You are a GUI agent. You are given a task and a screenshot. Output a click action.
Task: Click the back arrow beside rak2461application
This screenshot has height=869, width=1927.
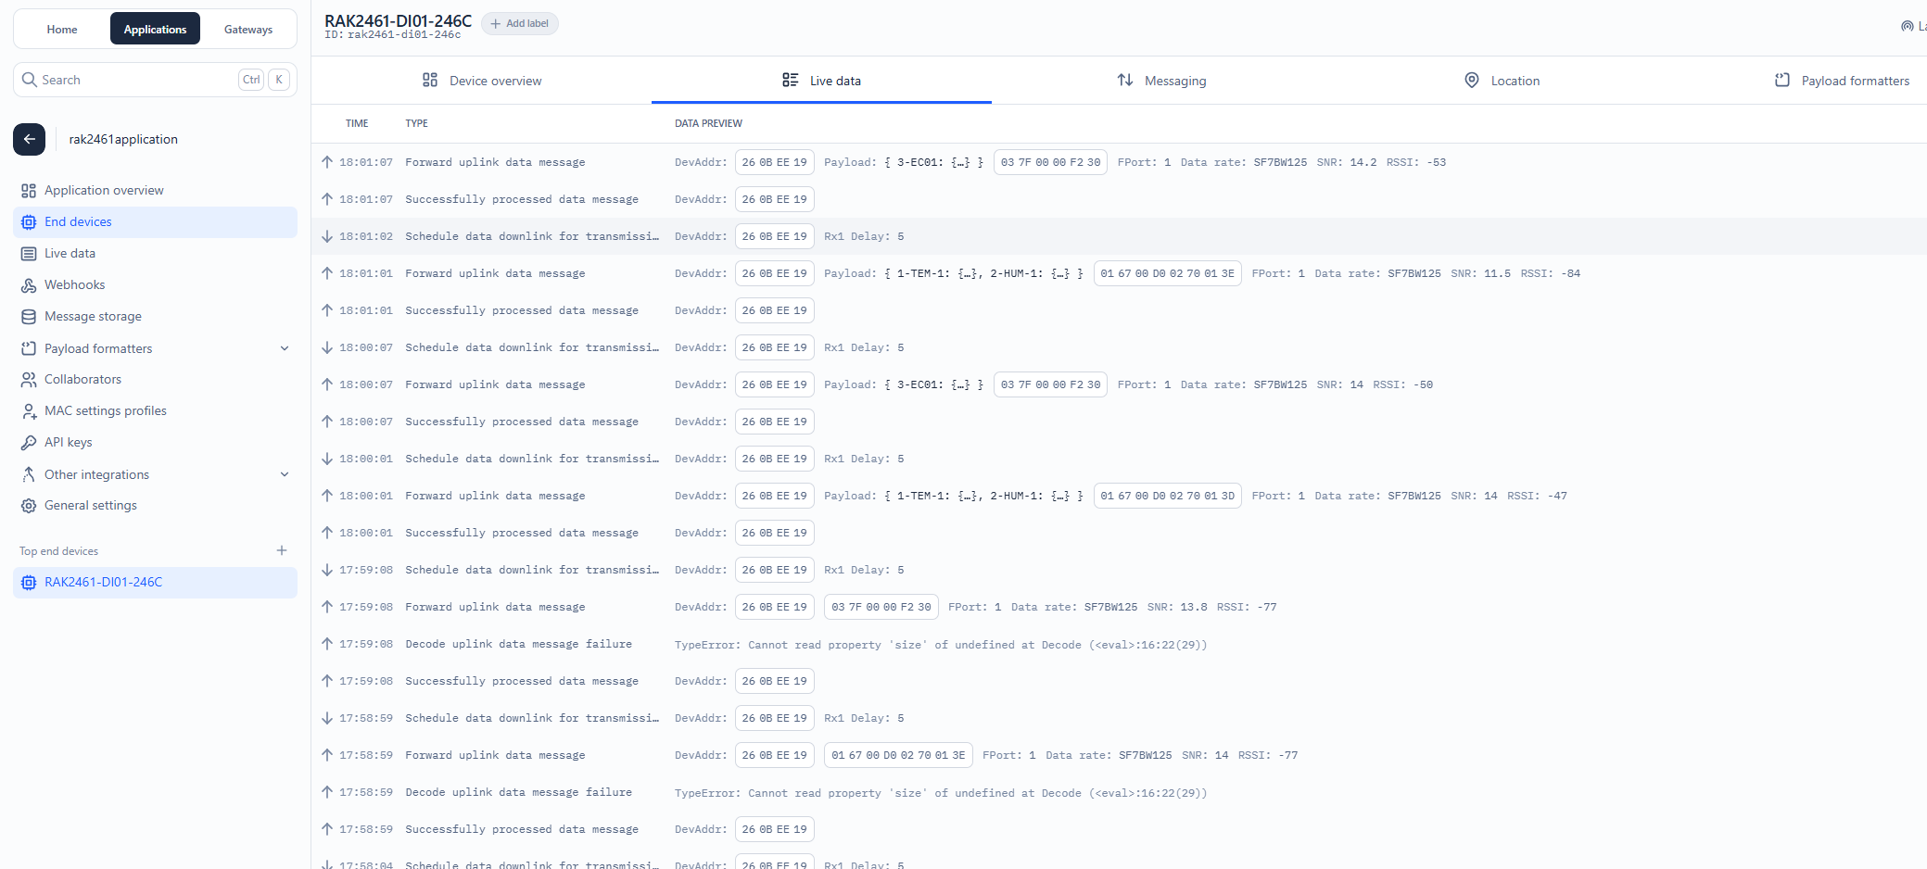click(29, 139)
